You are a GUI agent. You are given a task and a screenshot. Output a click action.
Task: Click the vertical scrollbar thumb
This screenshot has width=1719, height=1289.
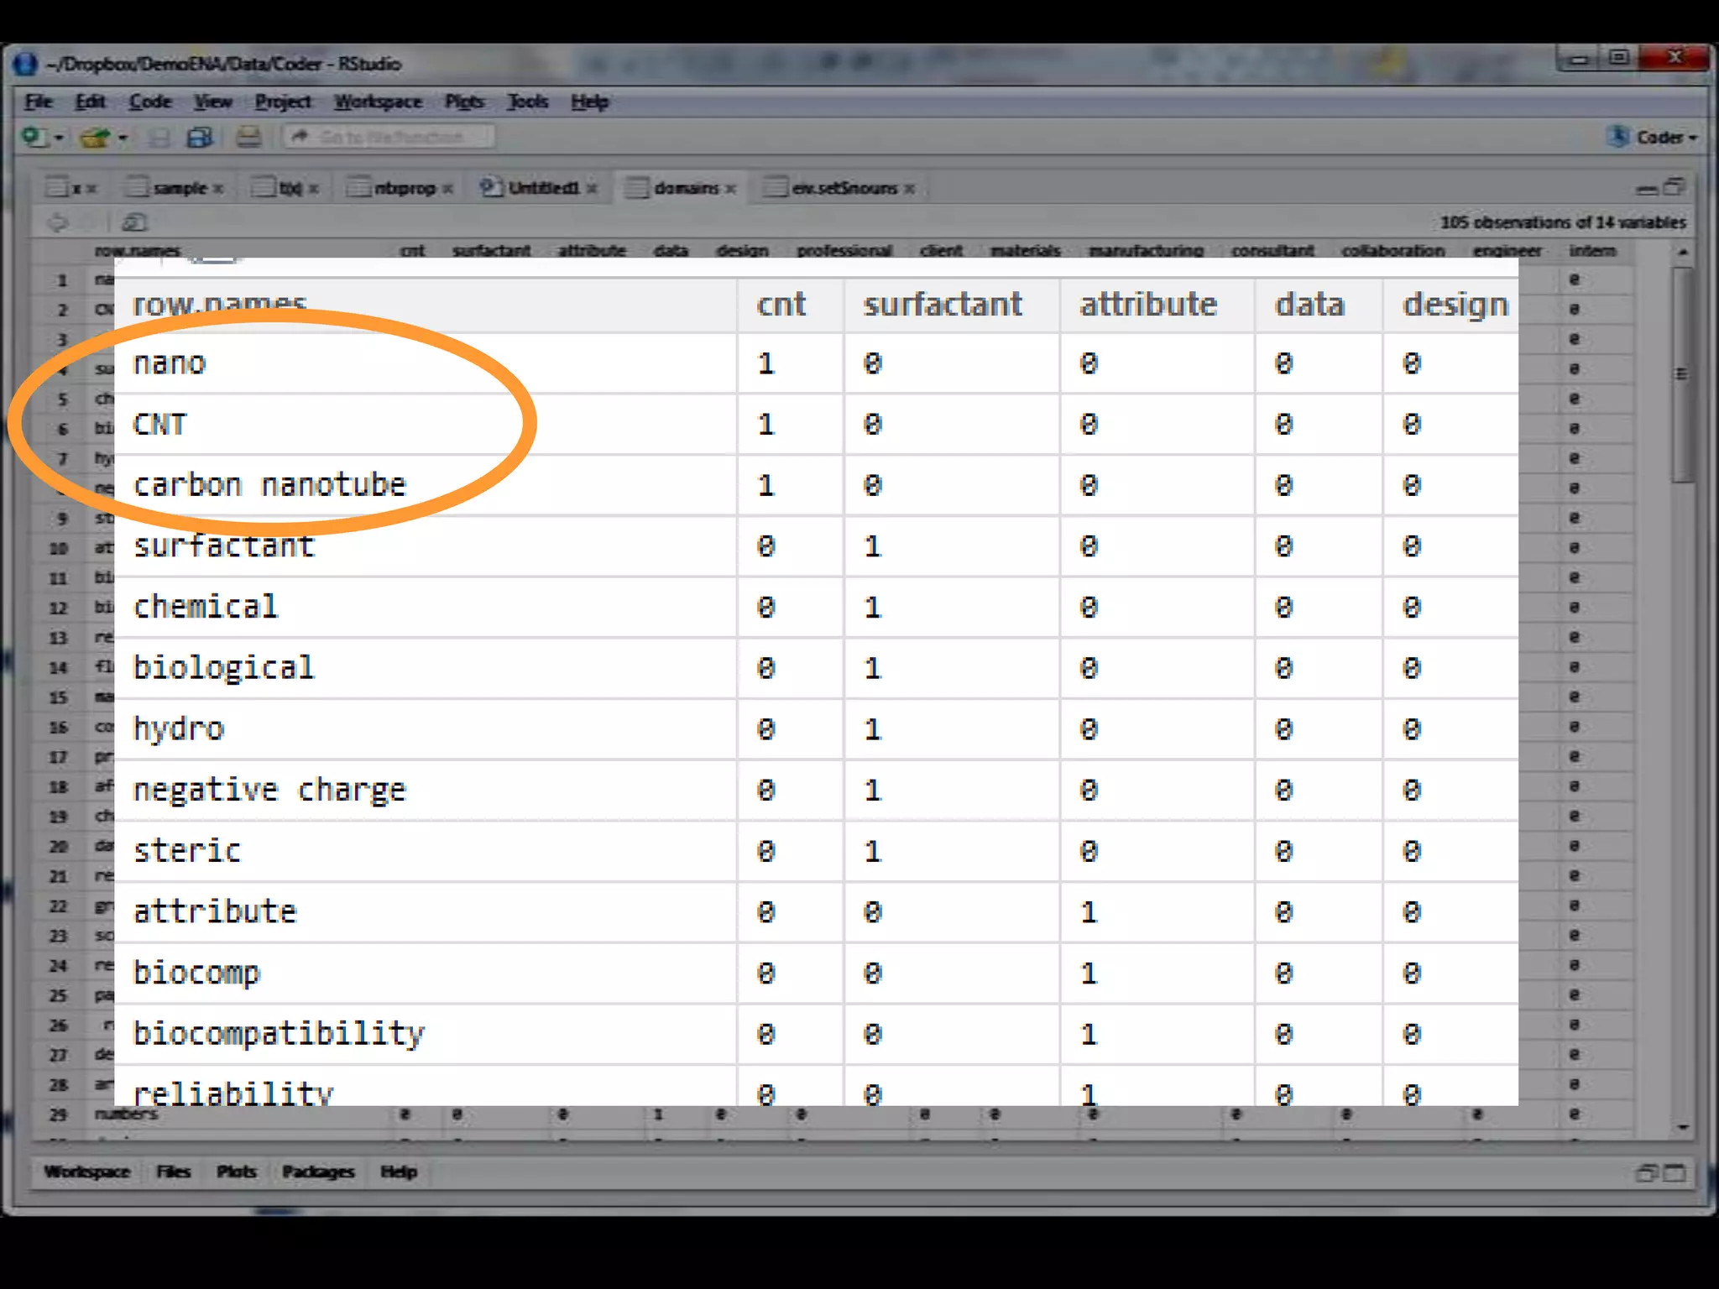coord(1681,373)
